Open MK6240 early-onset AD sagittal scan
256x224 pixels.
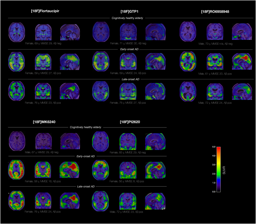(69, 170)
